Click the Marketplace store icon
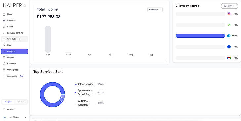The image size is (241, 121). click(4, 70)
